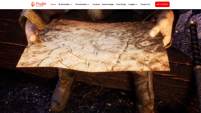Click the Prolific Studio logo text

pyautogui.click(x=40, y=4)
